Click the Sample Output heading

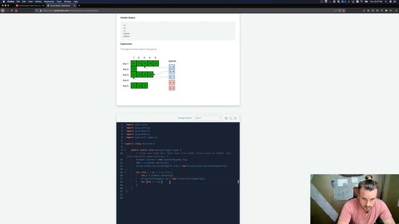pos(128,18)
